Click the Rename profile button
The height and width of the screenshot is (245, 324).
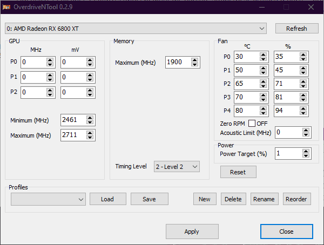tap(264, 199)
